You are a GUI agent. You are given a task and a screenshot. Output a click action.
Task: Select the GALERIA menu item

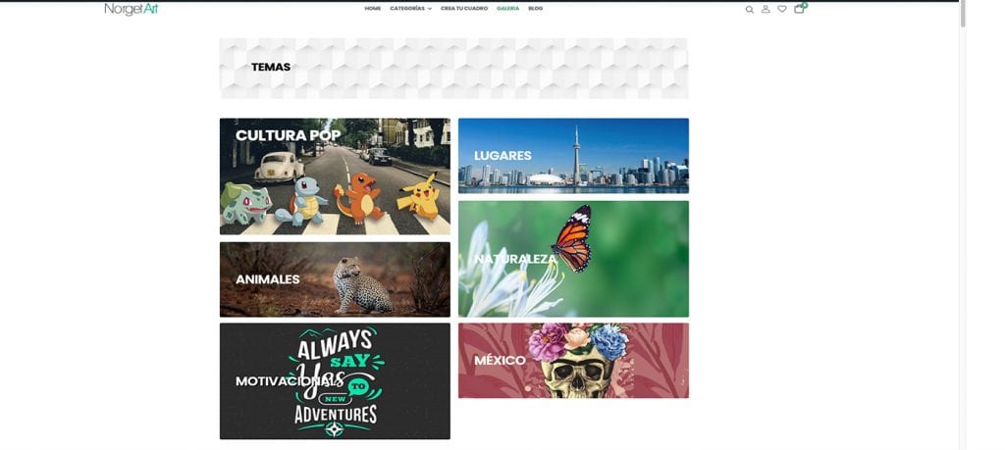(x=507, y=8)
